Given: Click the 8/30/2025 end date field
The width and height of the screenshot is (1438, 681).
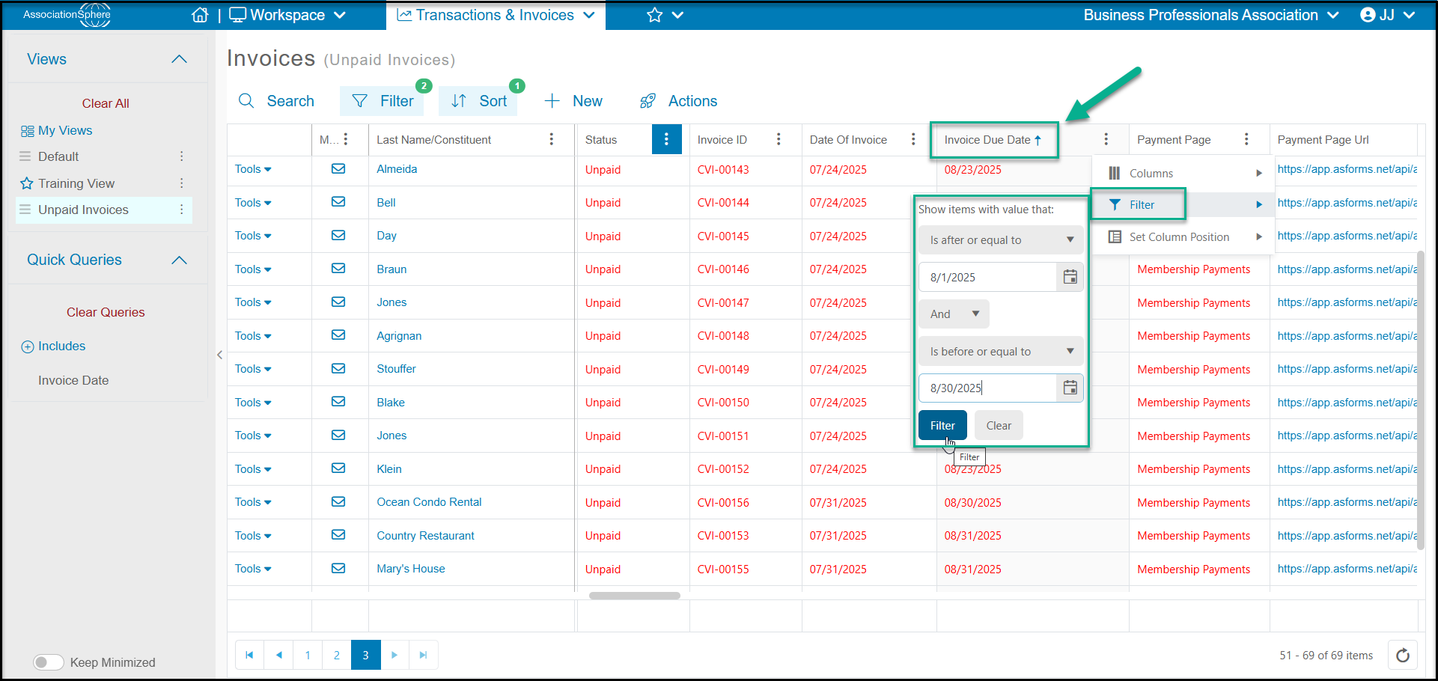Looking at the screenshot, I should 987,388.
